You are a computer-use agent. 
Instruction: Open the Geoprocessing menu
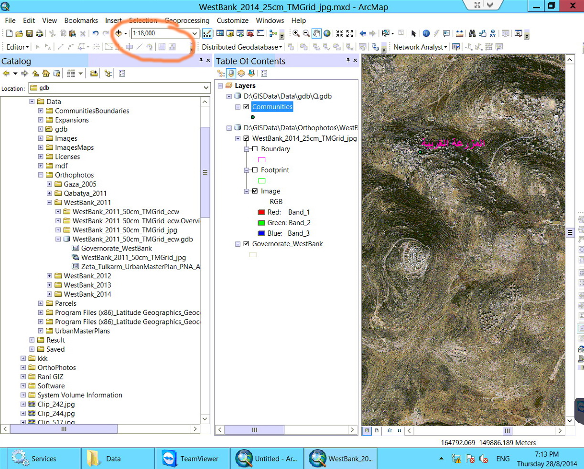click(x=187, y=21)
